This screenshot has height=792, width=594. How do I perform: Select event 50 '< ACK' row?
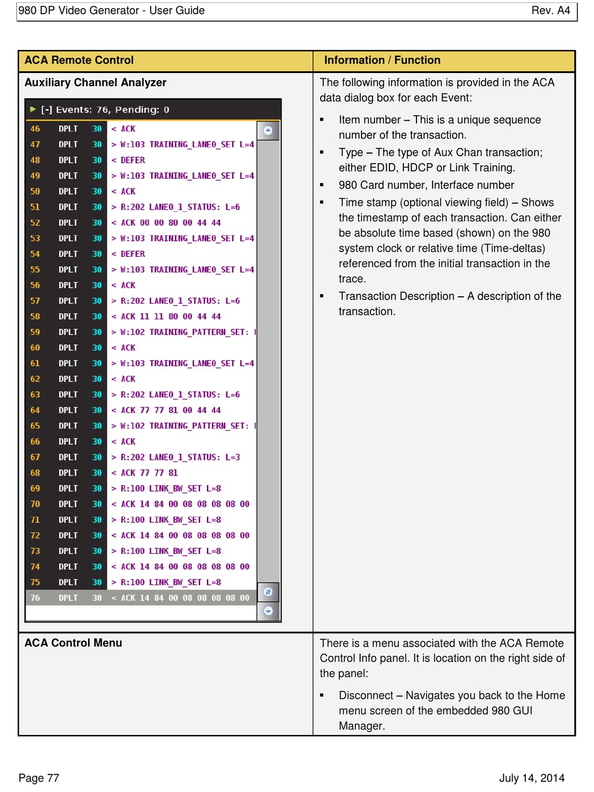tap(141, 191)
